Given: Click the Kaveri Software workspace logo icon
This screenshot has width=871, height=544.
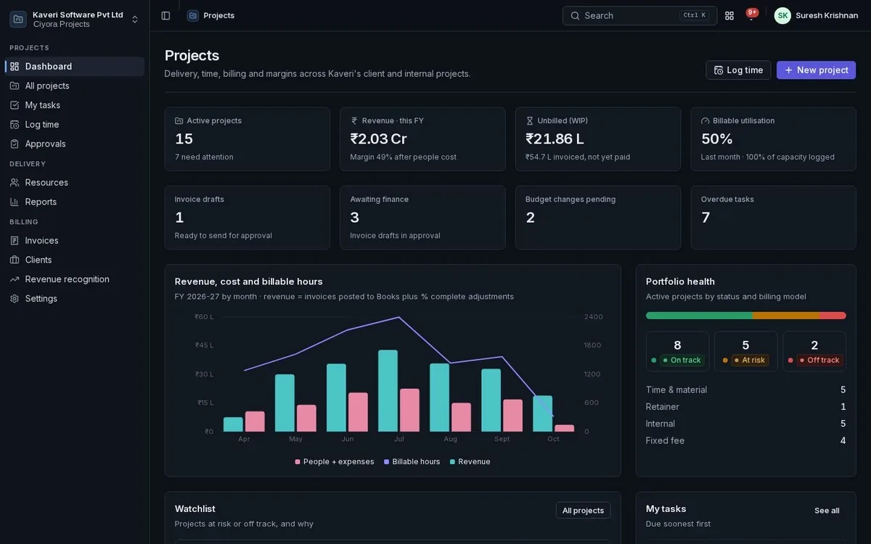Looking at the screenshot, I should click(x=18, y=19).
